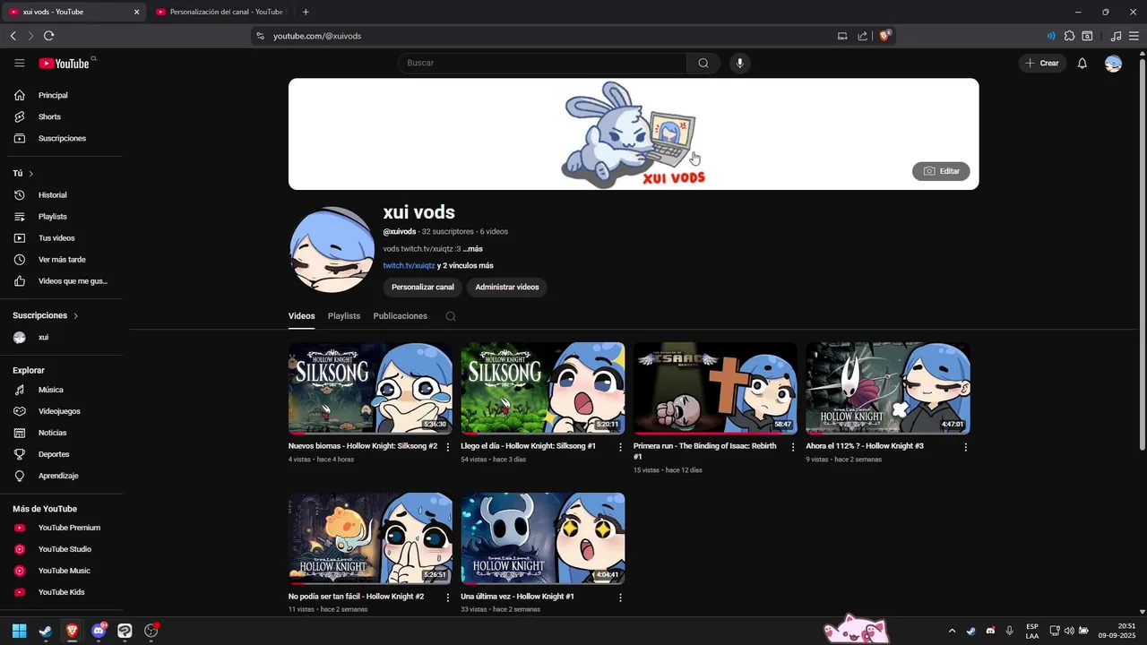Click the YouTube logo
This screenshot has height=645, width=1147.
point(65,63)
